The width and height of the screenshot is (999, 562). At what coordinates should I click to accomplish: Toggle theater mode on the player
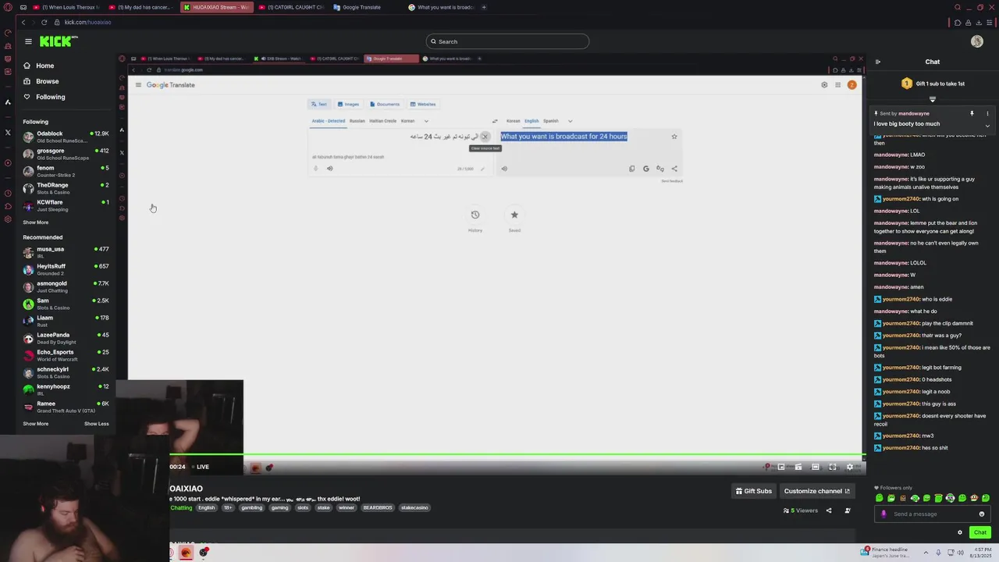click(816, 467)
